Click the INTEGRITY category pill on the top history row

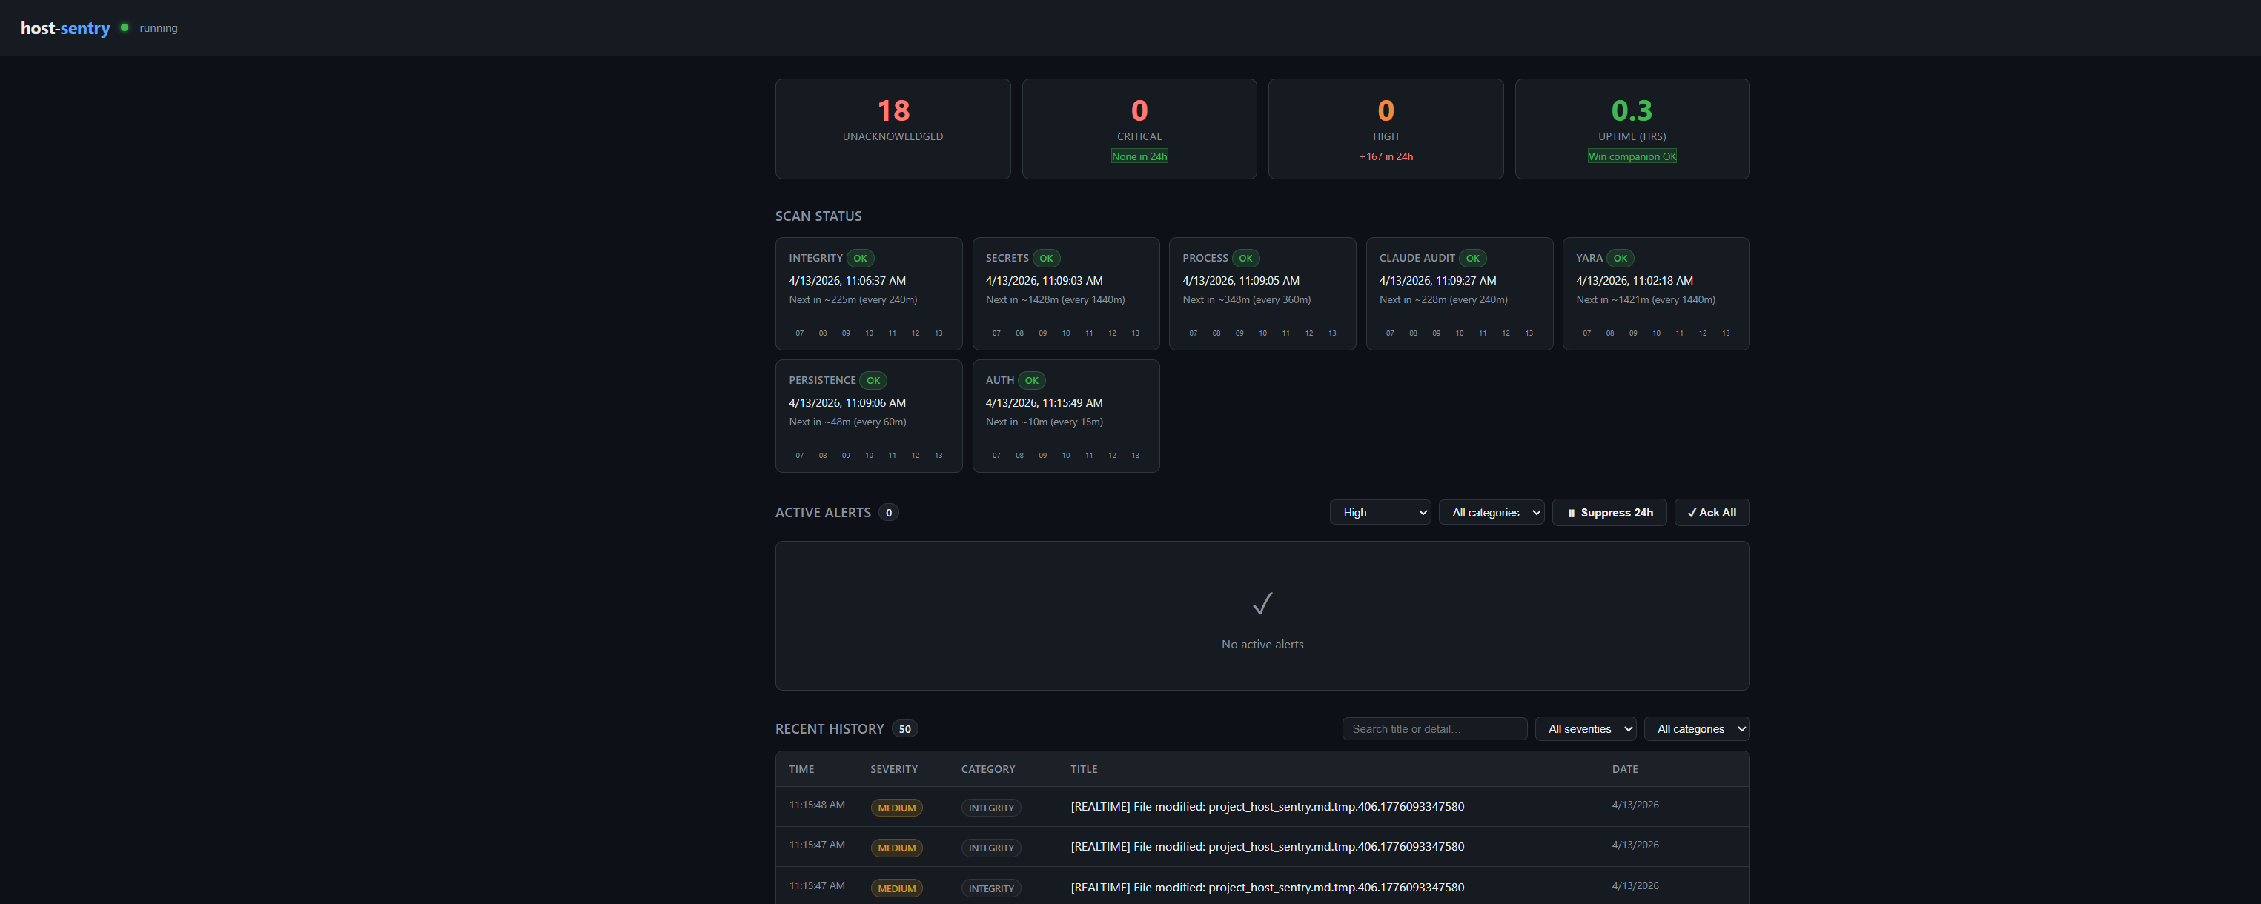(x=990, y=808)
